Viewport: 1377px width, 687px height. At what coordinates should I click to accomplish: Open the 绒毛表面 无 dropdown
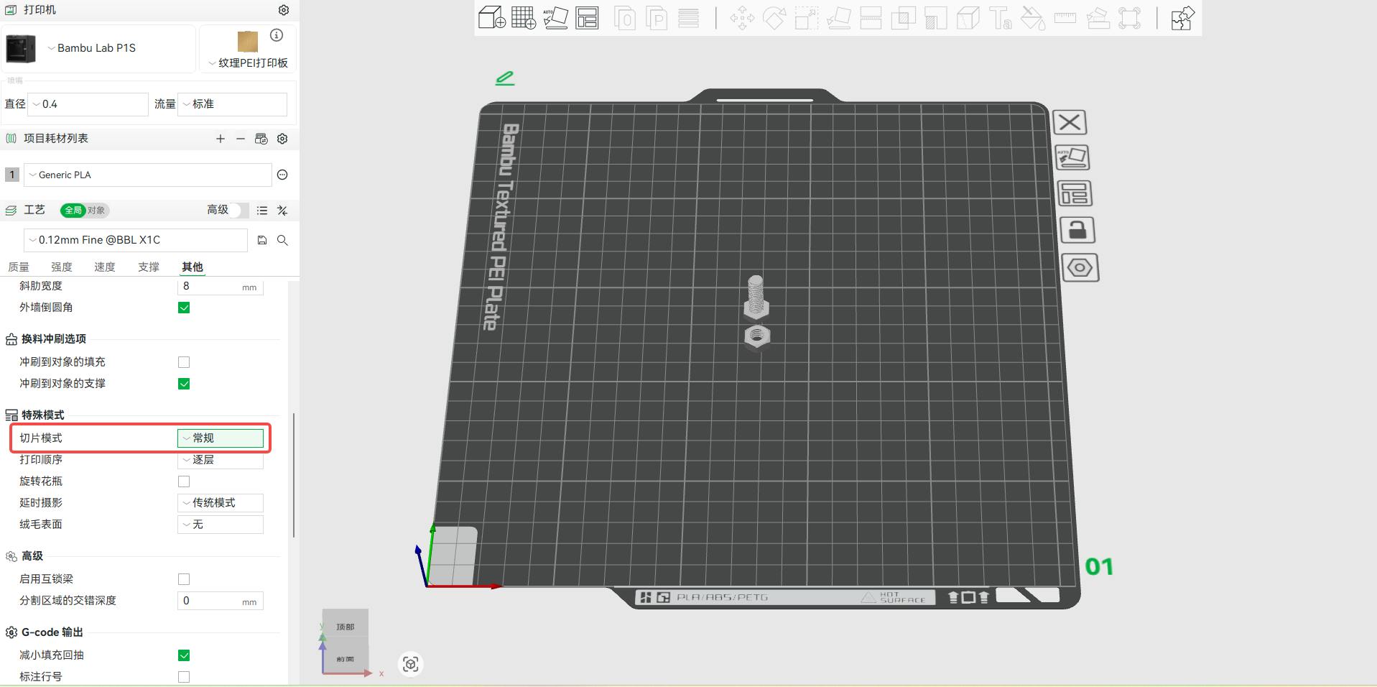pos(221,525)
